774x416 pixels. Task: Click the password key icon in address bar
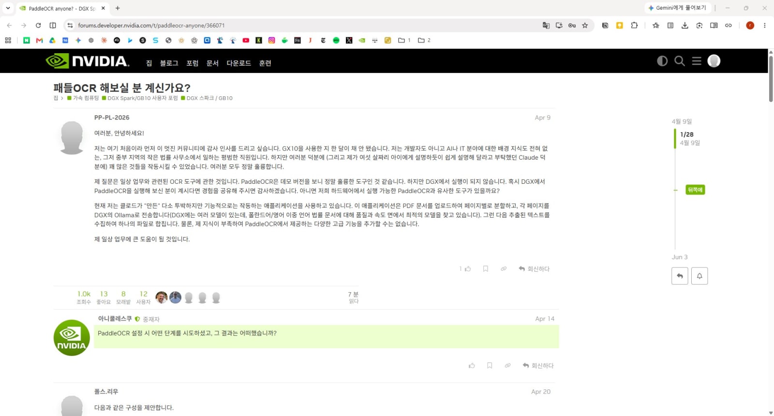click(x=572, y=25)
